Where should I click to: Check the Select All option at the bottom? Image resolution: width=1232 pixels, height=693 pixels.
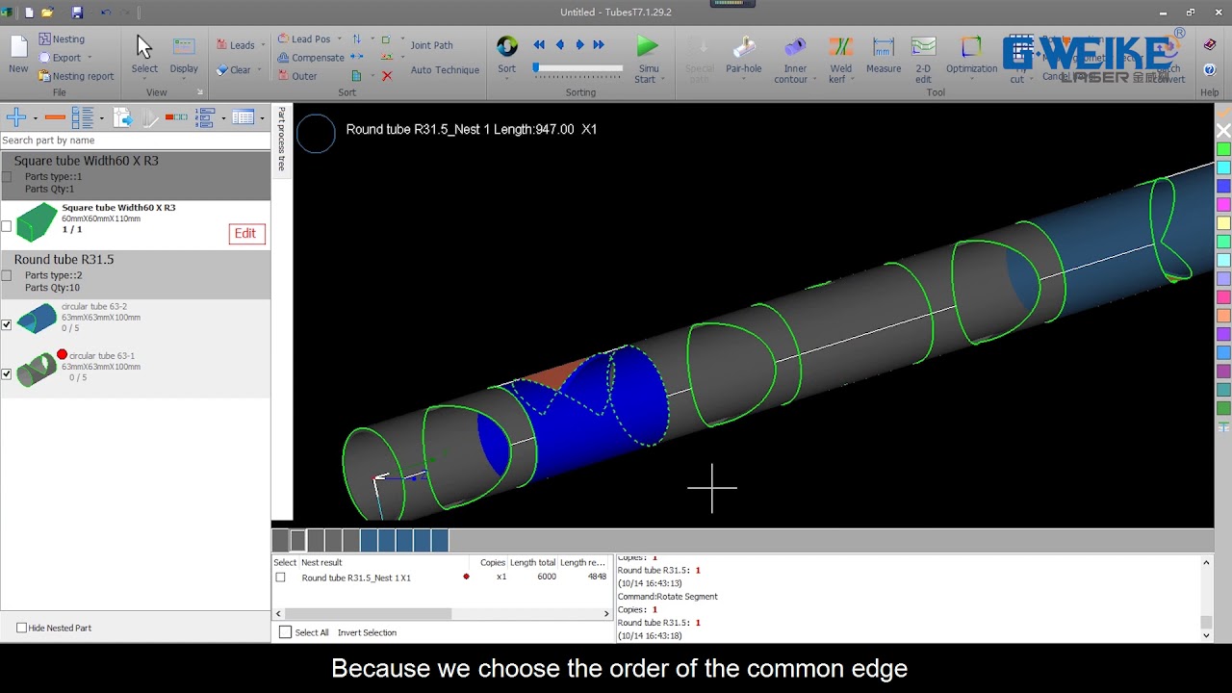[x=285, y=632]
